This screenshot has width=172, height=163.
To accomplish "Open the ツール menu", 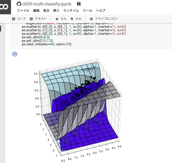I will click(x=87, y=11).
